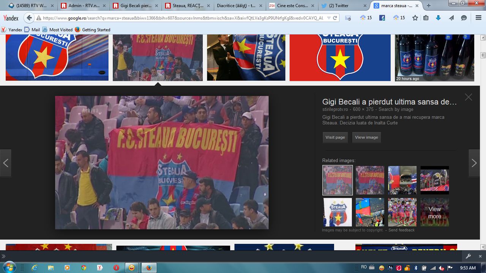Click the second weather 15 widget
This screenshot has width=486, height=273.
(399, 18)
